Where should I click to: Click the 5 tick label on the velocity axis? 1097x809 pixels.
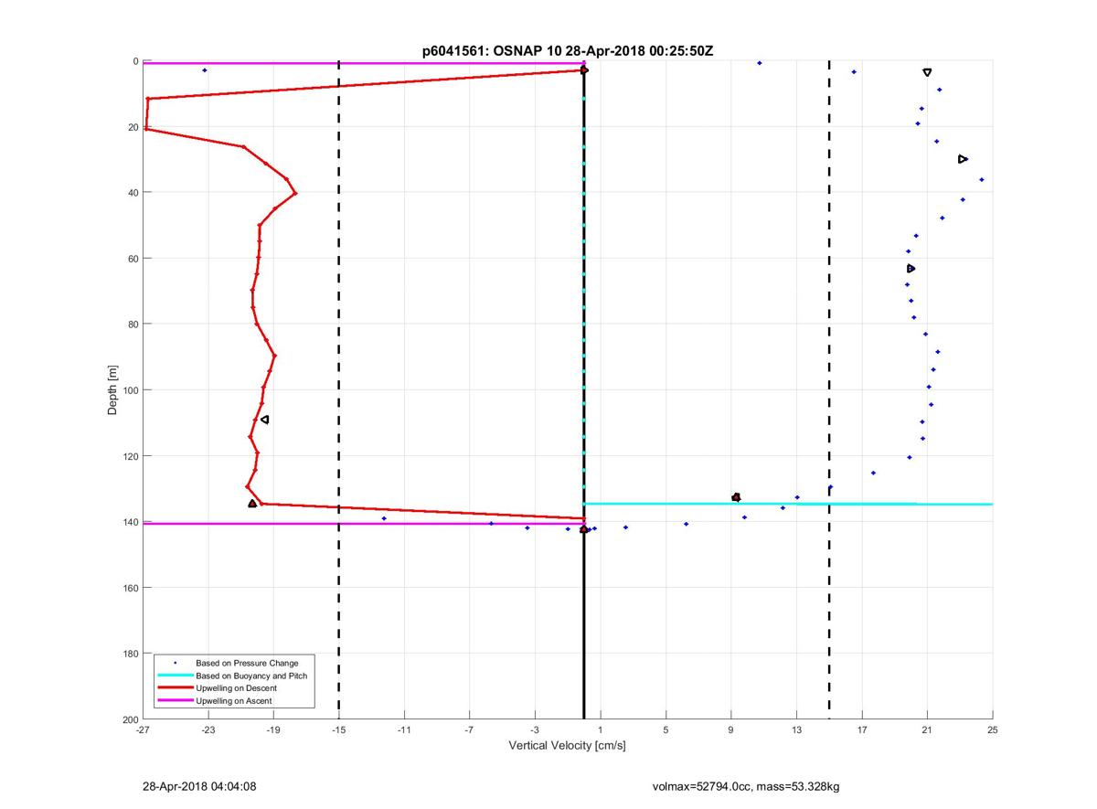click(x=666, y=729)
